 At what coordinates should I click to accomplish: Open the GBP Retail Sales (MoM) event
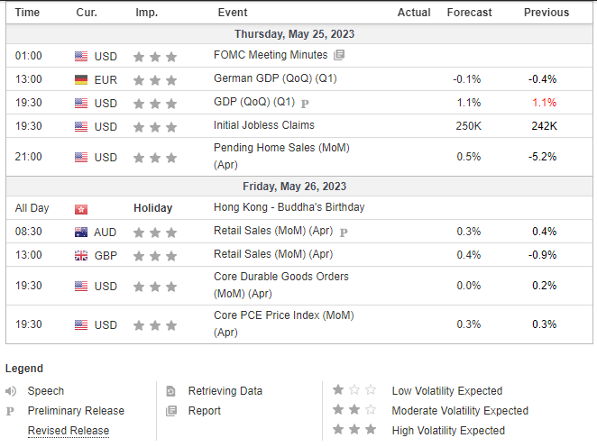[273, 255]
